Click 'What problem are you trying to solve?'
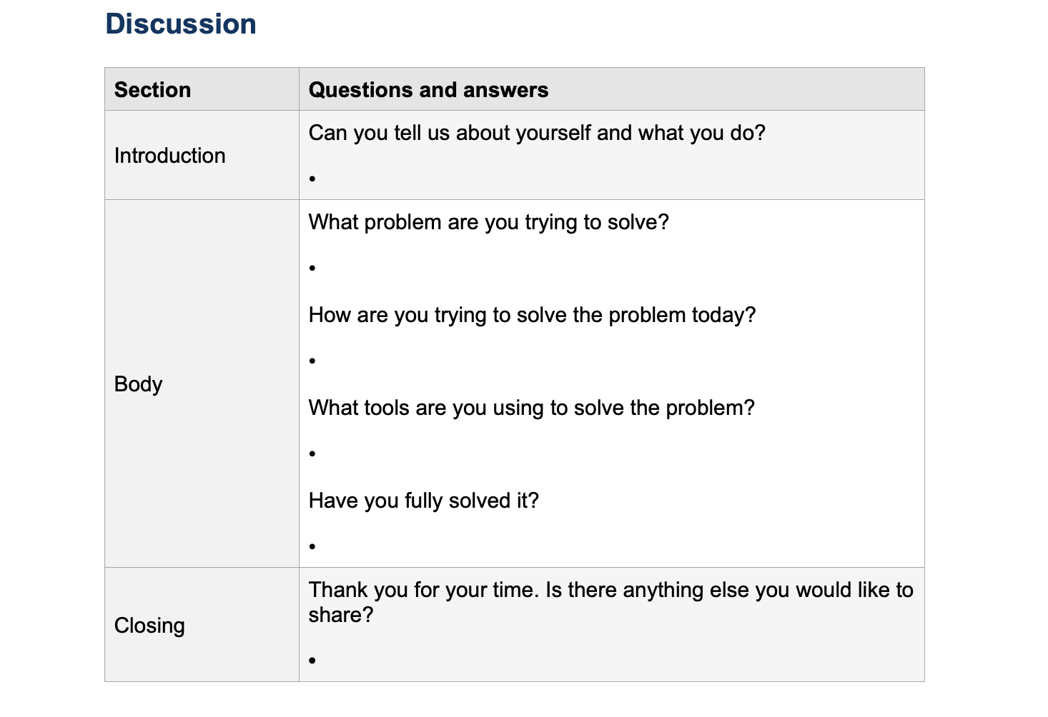The width and height of the screenshot is (1048, 717). [x=488, y=222]
